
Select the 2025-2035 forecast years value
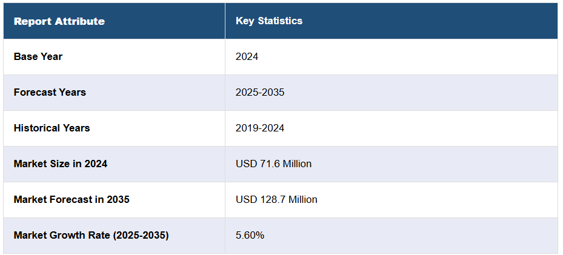tap(260, 92)
